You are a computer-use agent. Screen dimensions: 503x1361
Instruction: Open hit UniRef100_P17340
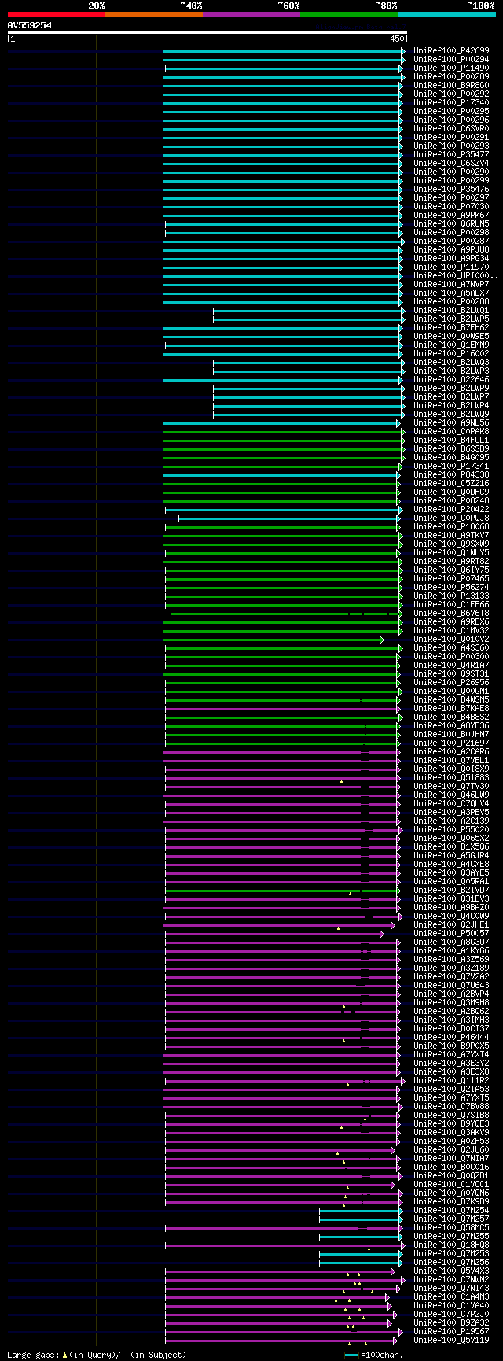pos(451,103)
